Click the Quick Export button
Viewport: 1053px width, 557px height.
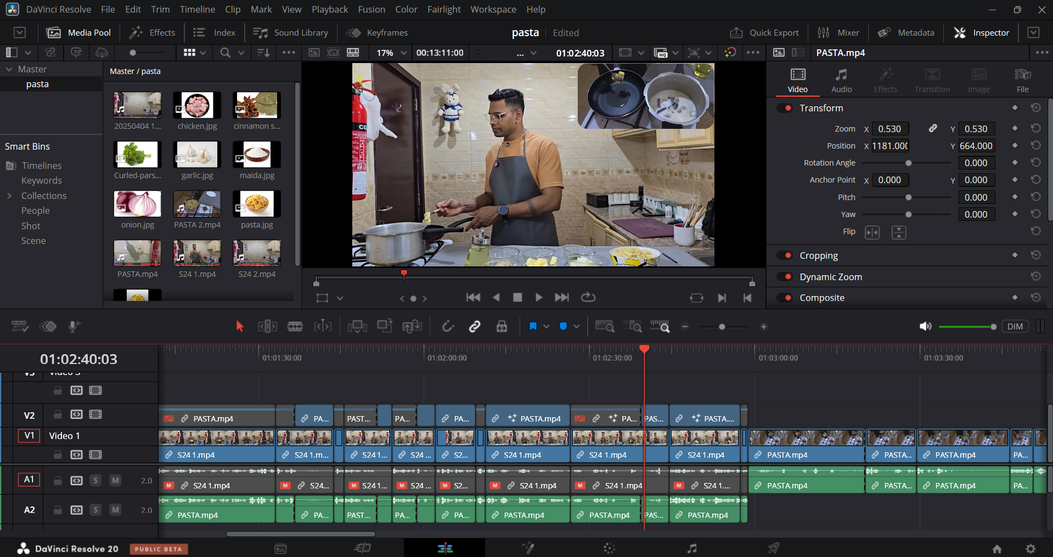click(764, 33)
